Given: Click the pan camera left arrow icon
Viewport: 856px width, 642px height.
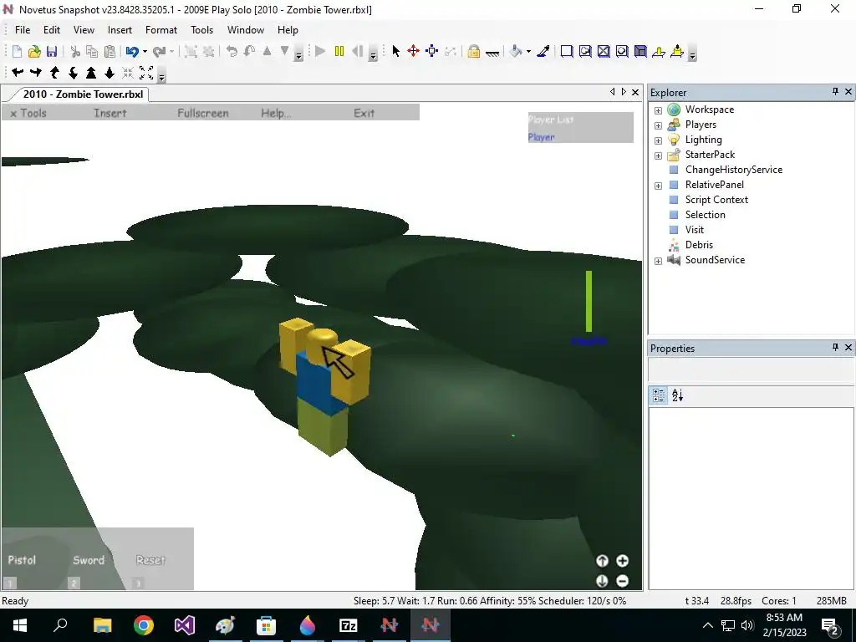Looking at the screenshot, I should click(18, 72).
